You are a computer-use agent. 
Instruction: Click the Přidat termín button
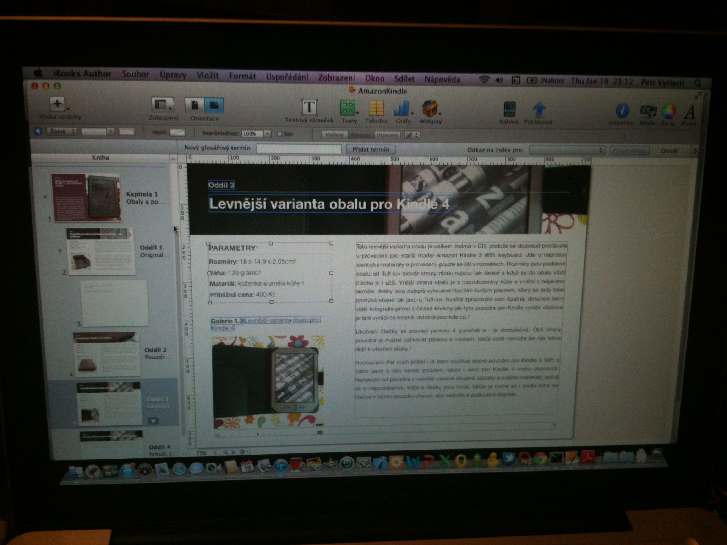tap(371, 149)
